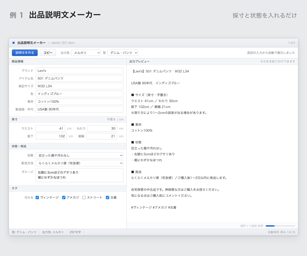Uncheck the アメカジ tag checkbox
The height and width of the screenshot is (256, 307).
click(x=64, y=197)
